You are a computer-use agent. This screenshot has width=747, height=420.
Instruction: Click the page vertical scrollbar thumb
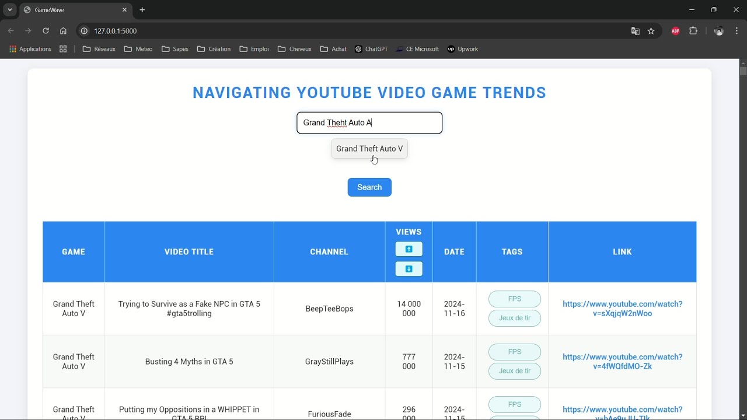click(x=743, y=71)
